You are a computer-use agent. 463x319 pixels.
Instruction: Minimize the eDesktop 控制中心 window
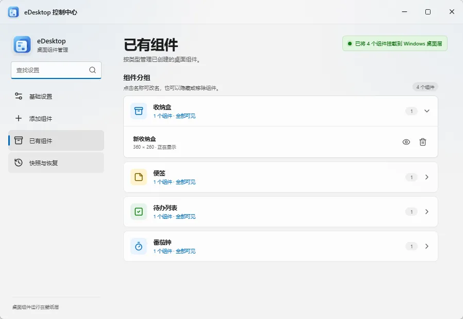(x=405, y=12)
